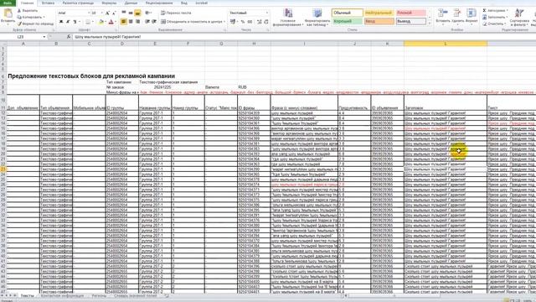Increase decimal places icon
The image size is (536, 302).
260,22
